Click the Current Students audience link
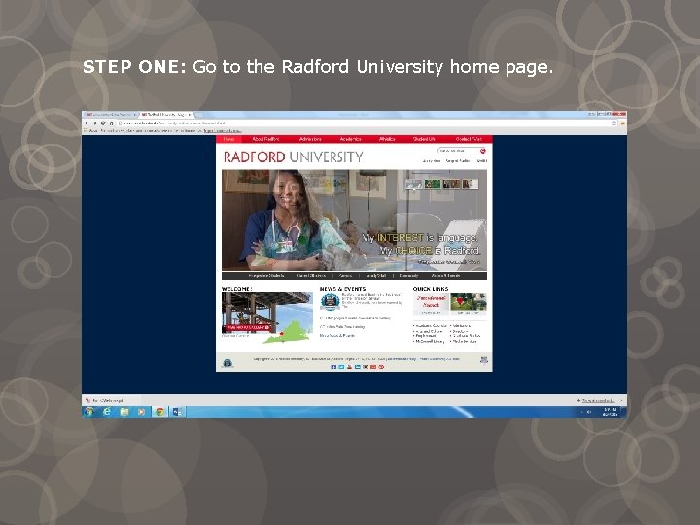 (312, 276)
